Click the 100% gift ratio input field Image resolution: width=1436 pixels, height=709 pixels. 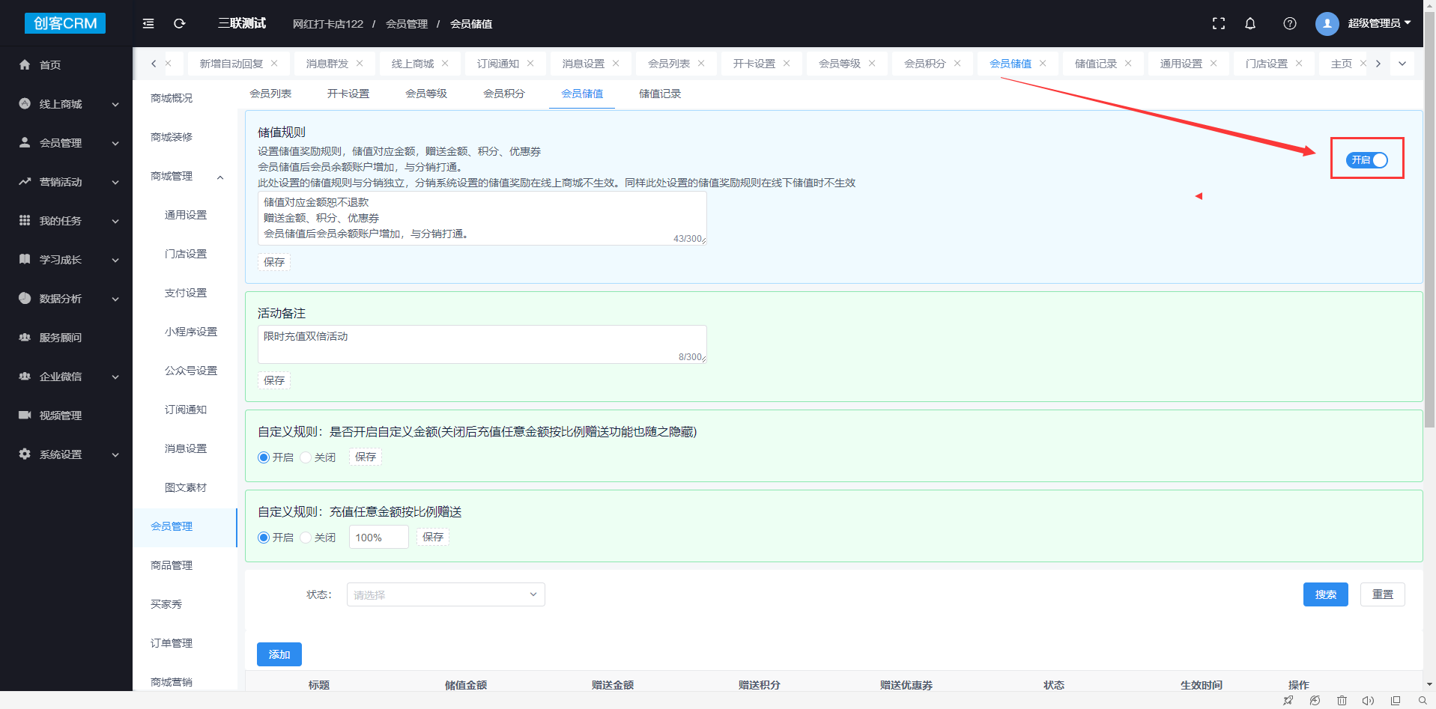tap(378, 538)
